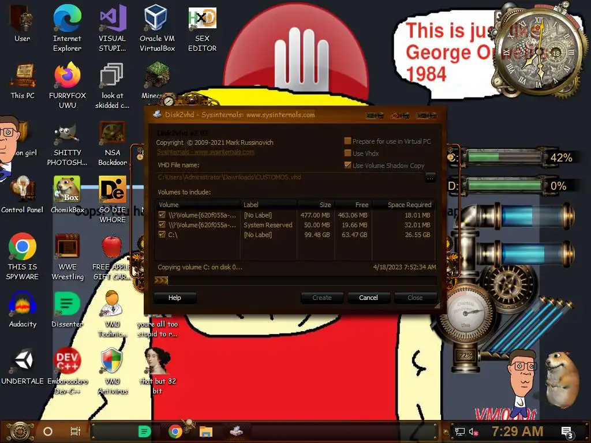Sort by the Label column header
Image resolution: width=591 pixels, height=443 pixels.
click(269, 205)
